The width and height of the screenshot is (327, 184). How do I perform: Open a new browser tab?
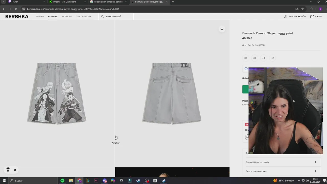(173, 2)
